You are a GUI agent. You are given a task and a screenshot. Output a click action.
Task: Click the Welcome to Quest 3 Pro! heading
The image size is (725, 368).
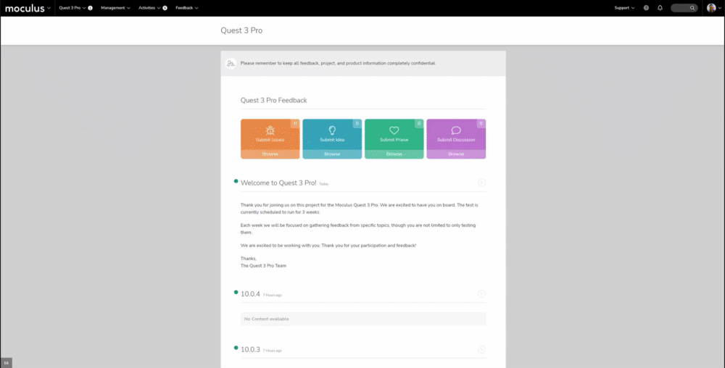(x=278, y=183)
